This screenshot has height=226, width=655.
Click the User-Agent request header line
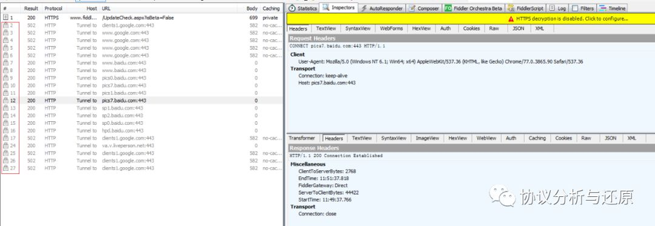point(441,61)
